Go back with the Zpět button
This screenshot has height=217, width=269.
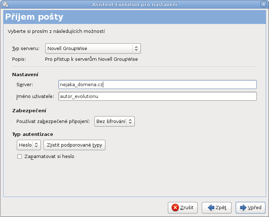click(x=217, y=208)
